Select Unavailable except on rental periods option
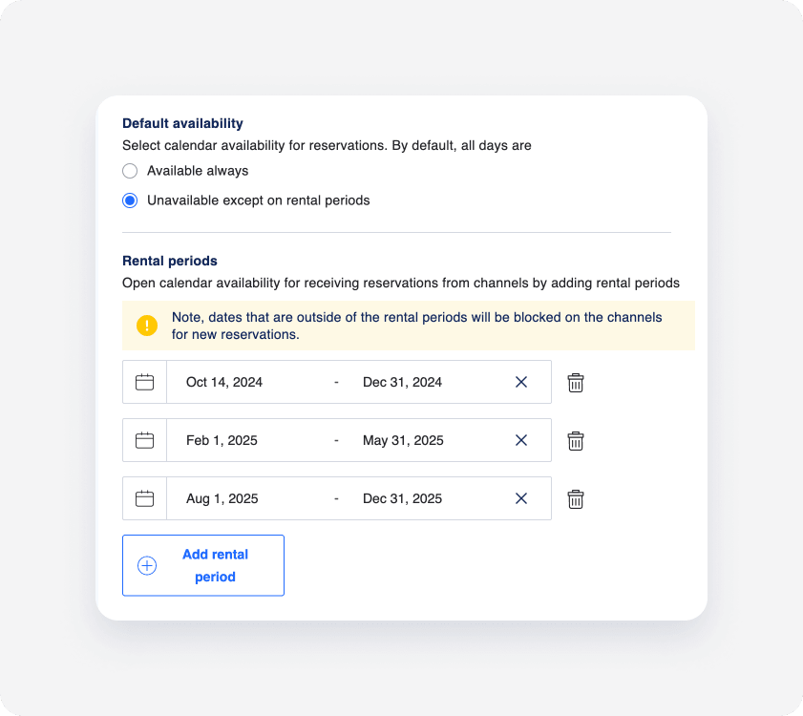 click(x=130, y=200)
